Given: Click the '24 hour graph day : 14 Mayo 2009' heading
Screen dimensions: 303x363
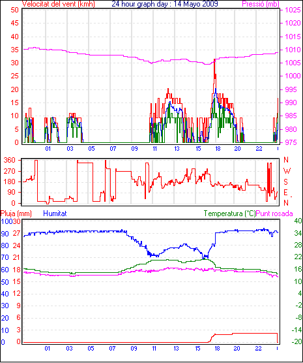Looking at the screenshot, I should [x=165, y=4].
